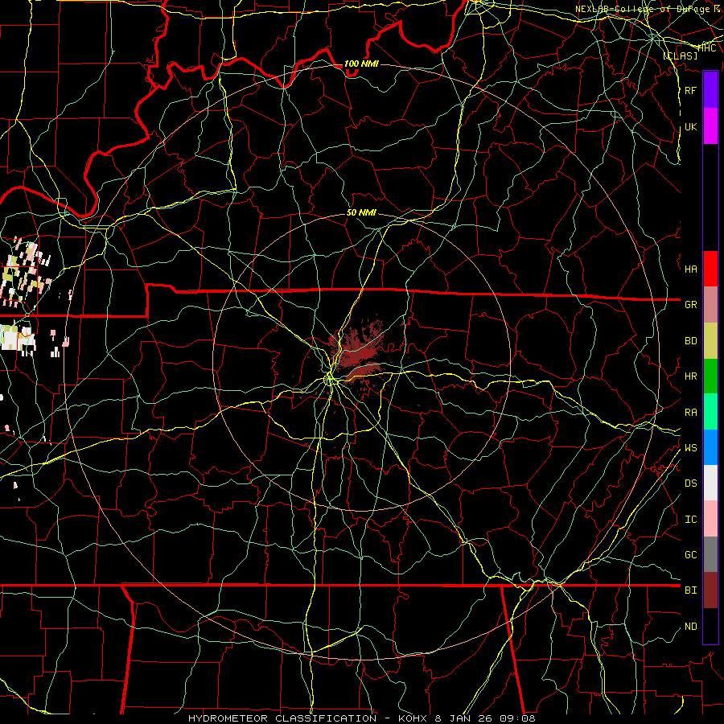Click the DS legend label text
Image resolution: width=724 pixels, height=724 pixels.
[690, 483]
